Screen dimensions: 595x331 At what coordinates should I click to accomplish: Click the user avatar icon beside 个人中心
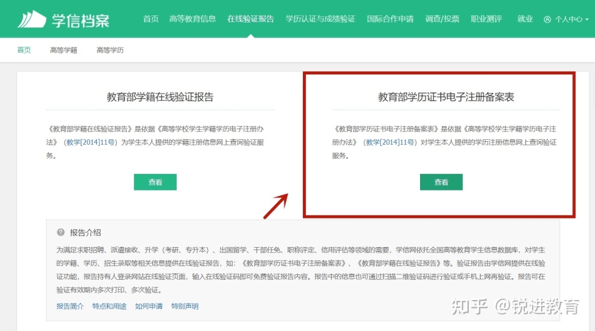[547, 20]
